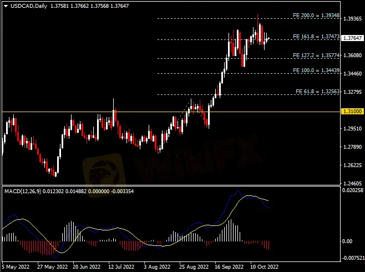Click the FE 127.2 = 1.35774 label
The image size is (365, 272).
point(316,55)
